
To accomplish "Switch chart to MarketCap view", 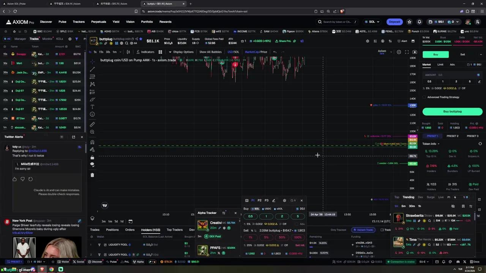I will pos(251,52).
